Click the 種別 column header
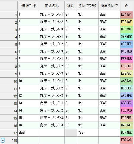This screenshot has width=134, height=144. [71, 6]
